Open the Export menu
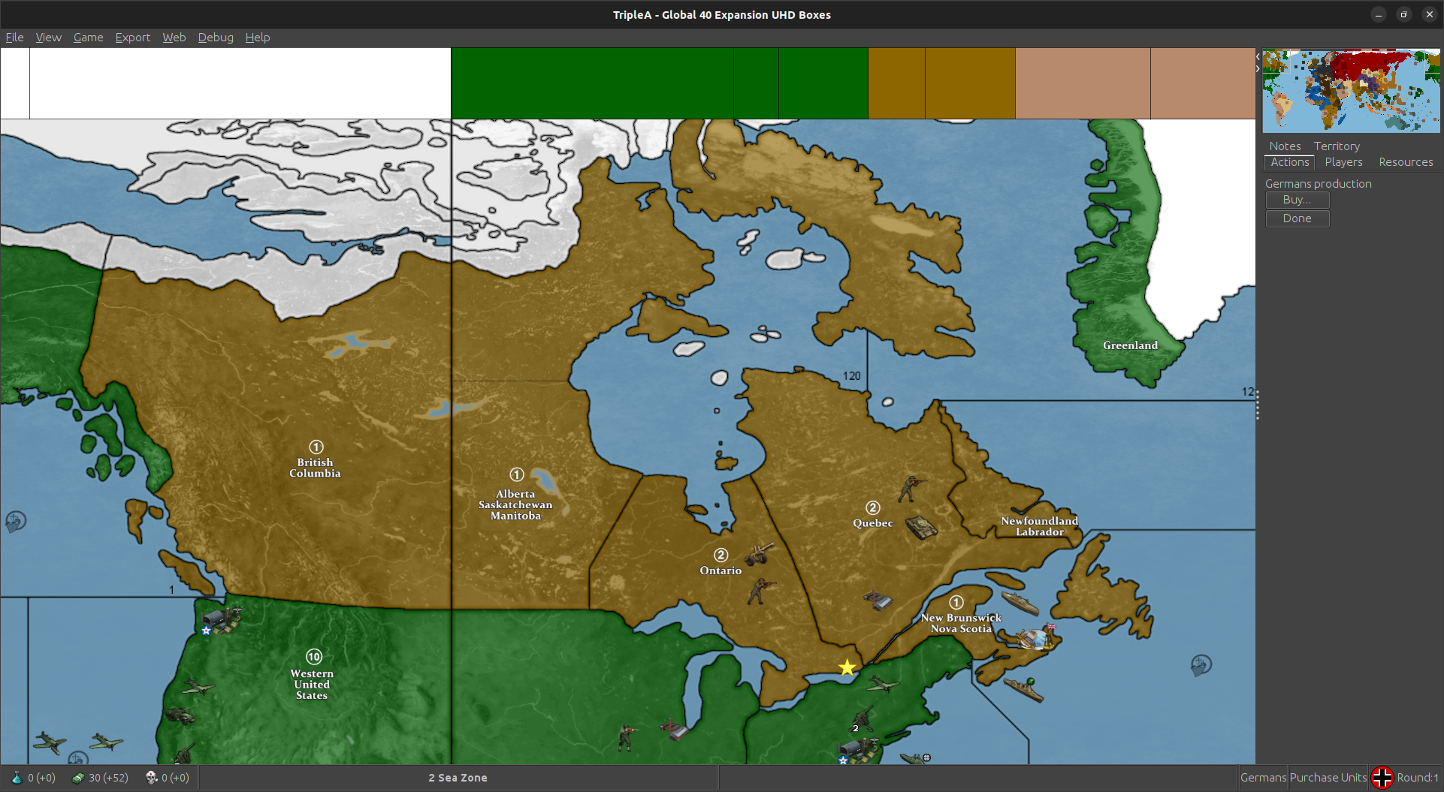The width and height of the screenshot is (1444, 792). pyautogui.click(x=132, y=38)
